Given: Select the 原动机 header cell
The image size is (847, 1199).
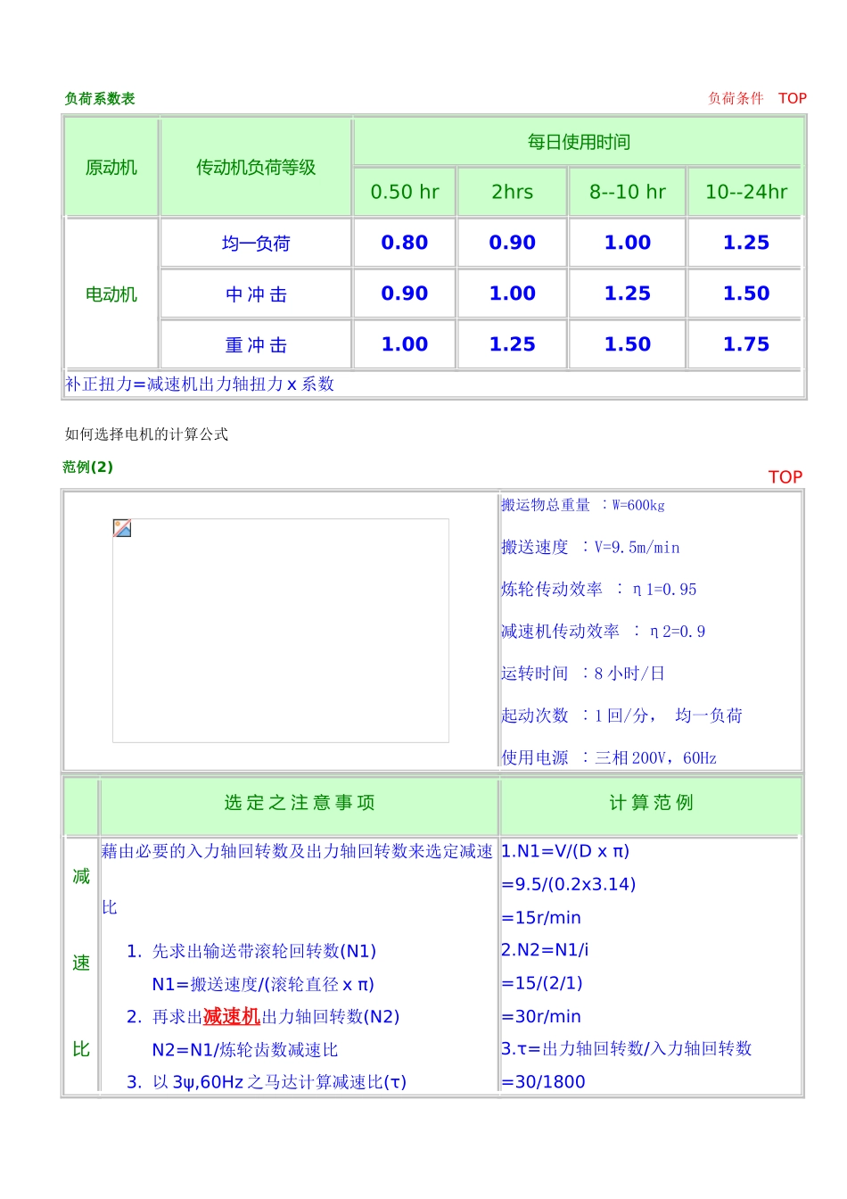Looking at the screenshot, I should [x=111, y=167].
